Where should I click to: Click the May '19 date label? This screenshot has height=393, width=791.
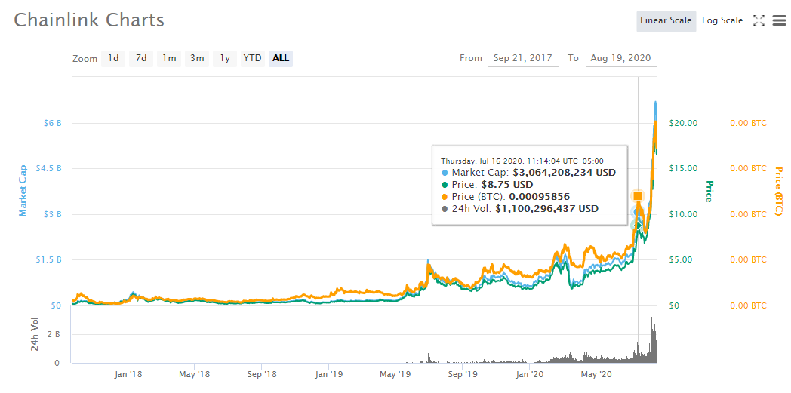[x=395, y=374]
